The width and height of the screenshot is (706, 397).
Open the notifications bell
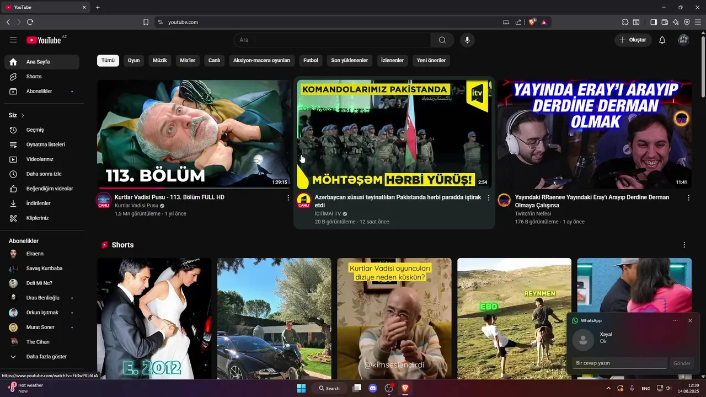point(662,40)
